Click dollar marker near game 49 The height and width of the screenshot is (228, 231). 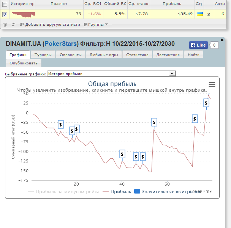[x=143, y=157]
